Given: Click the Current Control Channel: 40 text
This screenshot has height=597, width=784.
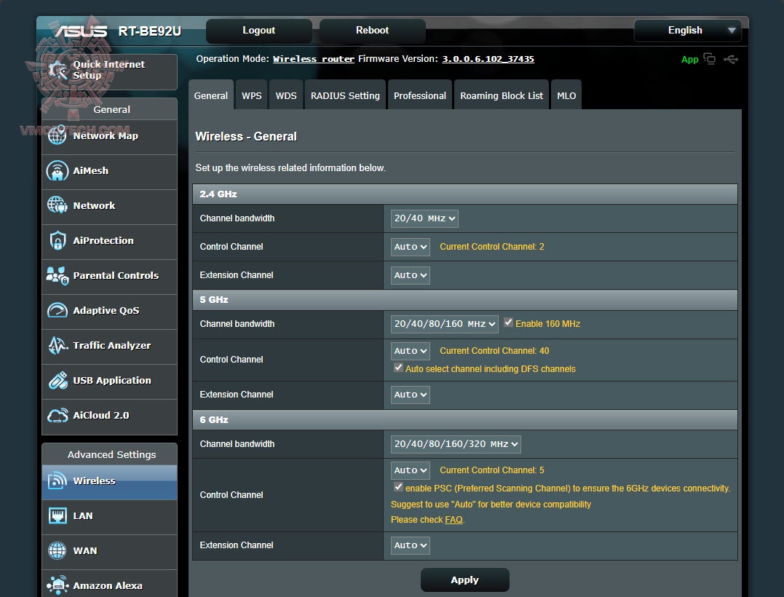Looking at the screenshot, I should point(494,351).
